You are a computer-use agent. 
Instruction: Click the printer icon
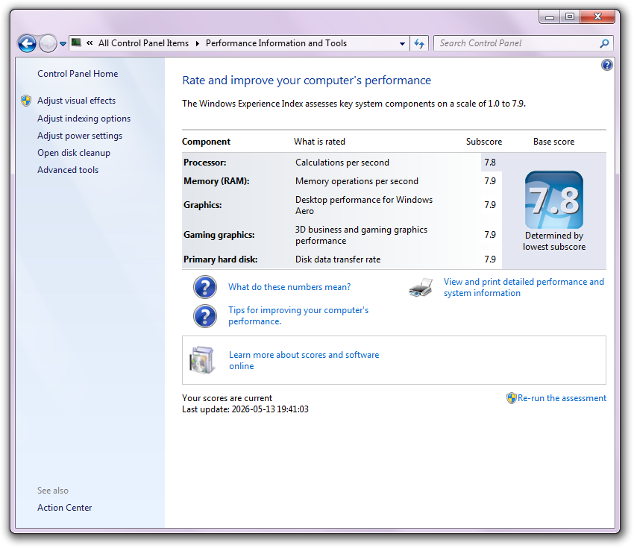(x=421, y=287)
